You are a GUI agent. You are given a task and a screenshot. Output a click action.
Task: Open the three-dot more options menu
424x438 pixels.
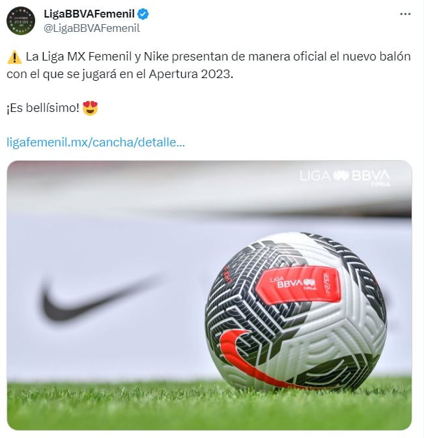405,14
